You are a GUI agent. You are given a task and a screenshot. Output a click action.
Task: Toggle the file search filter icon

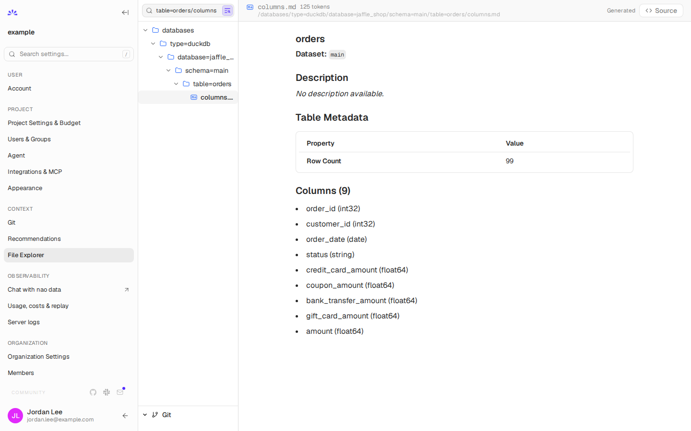click(227, 11)
